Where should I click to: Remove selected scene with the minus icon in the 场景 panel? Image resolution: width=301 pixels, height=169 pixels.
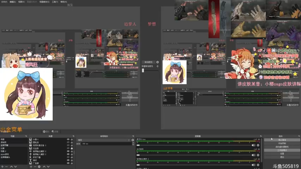click(6, 167)
